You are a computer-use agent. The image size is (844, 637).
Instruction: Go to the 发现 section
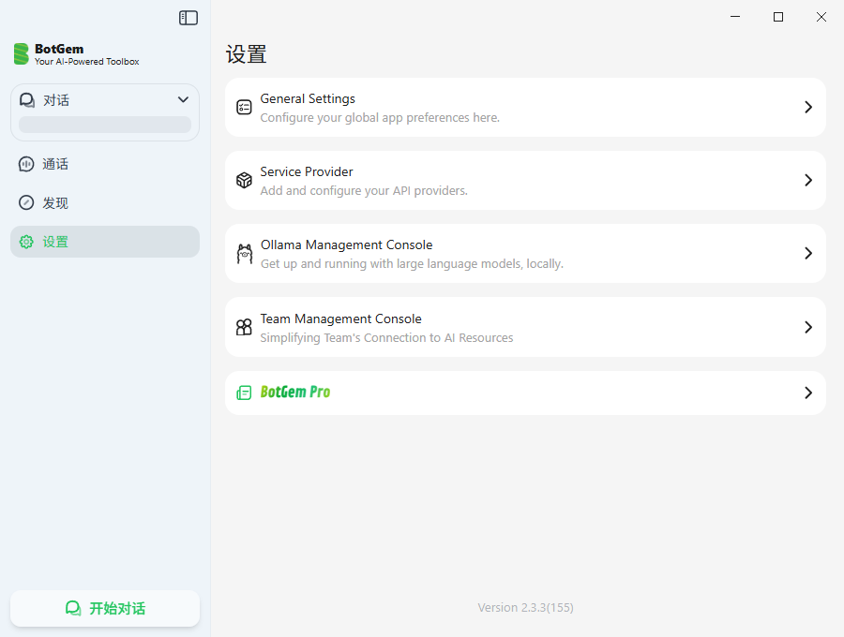[x=105, y=202]
